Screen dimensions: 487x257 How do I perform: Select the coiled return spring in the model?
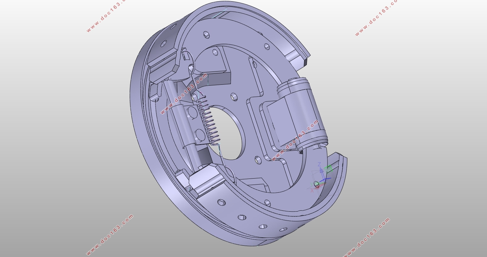pos(209,119)
